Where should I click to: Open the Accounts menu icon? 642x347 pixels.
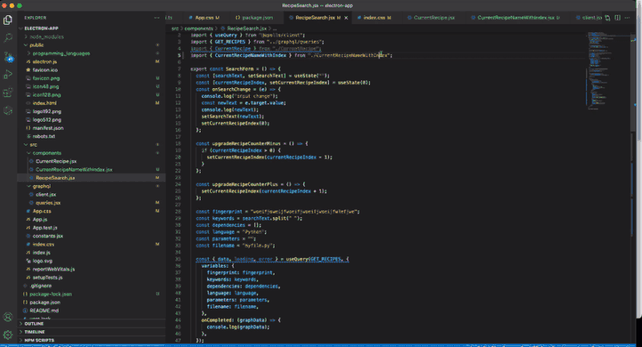point(8,317)
